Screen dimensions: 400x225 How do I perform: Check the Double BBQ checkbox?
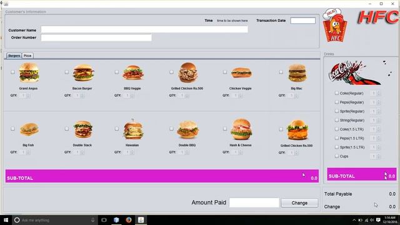[171, 129]
